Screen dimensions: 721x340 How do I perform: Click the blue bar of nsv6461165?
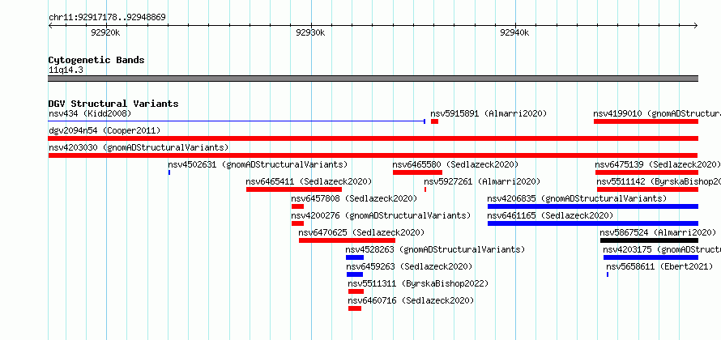click(x=593, y=223)
